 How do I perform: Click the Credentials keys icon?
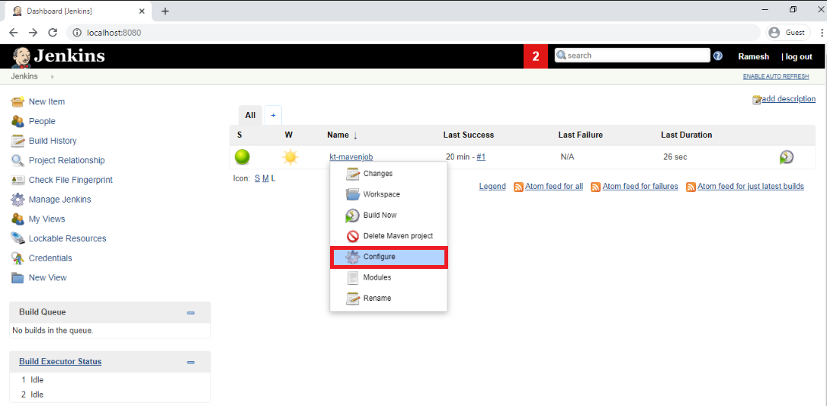pos(18,257)
